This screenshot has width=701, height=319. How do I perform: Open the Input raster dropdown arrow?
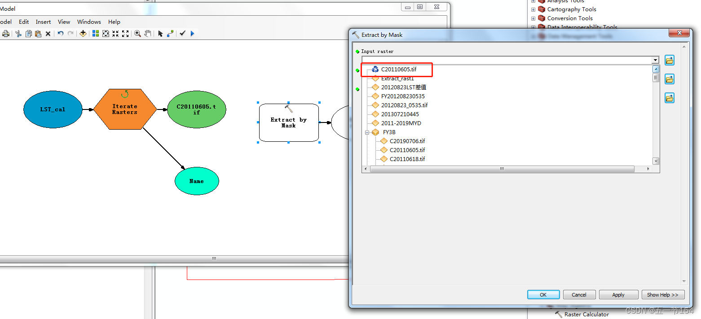pos(655,60)
